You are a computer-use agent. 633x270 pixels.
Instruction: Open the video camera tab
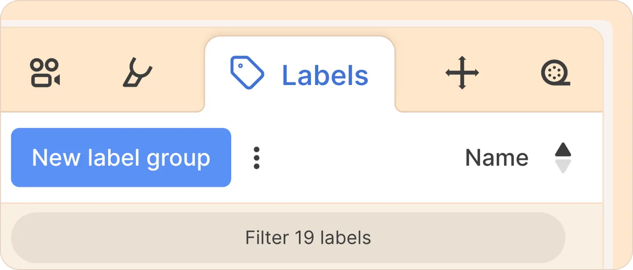45,73
